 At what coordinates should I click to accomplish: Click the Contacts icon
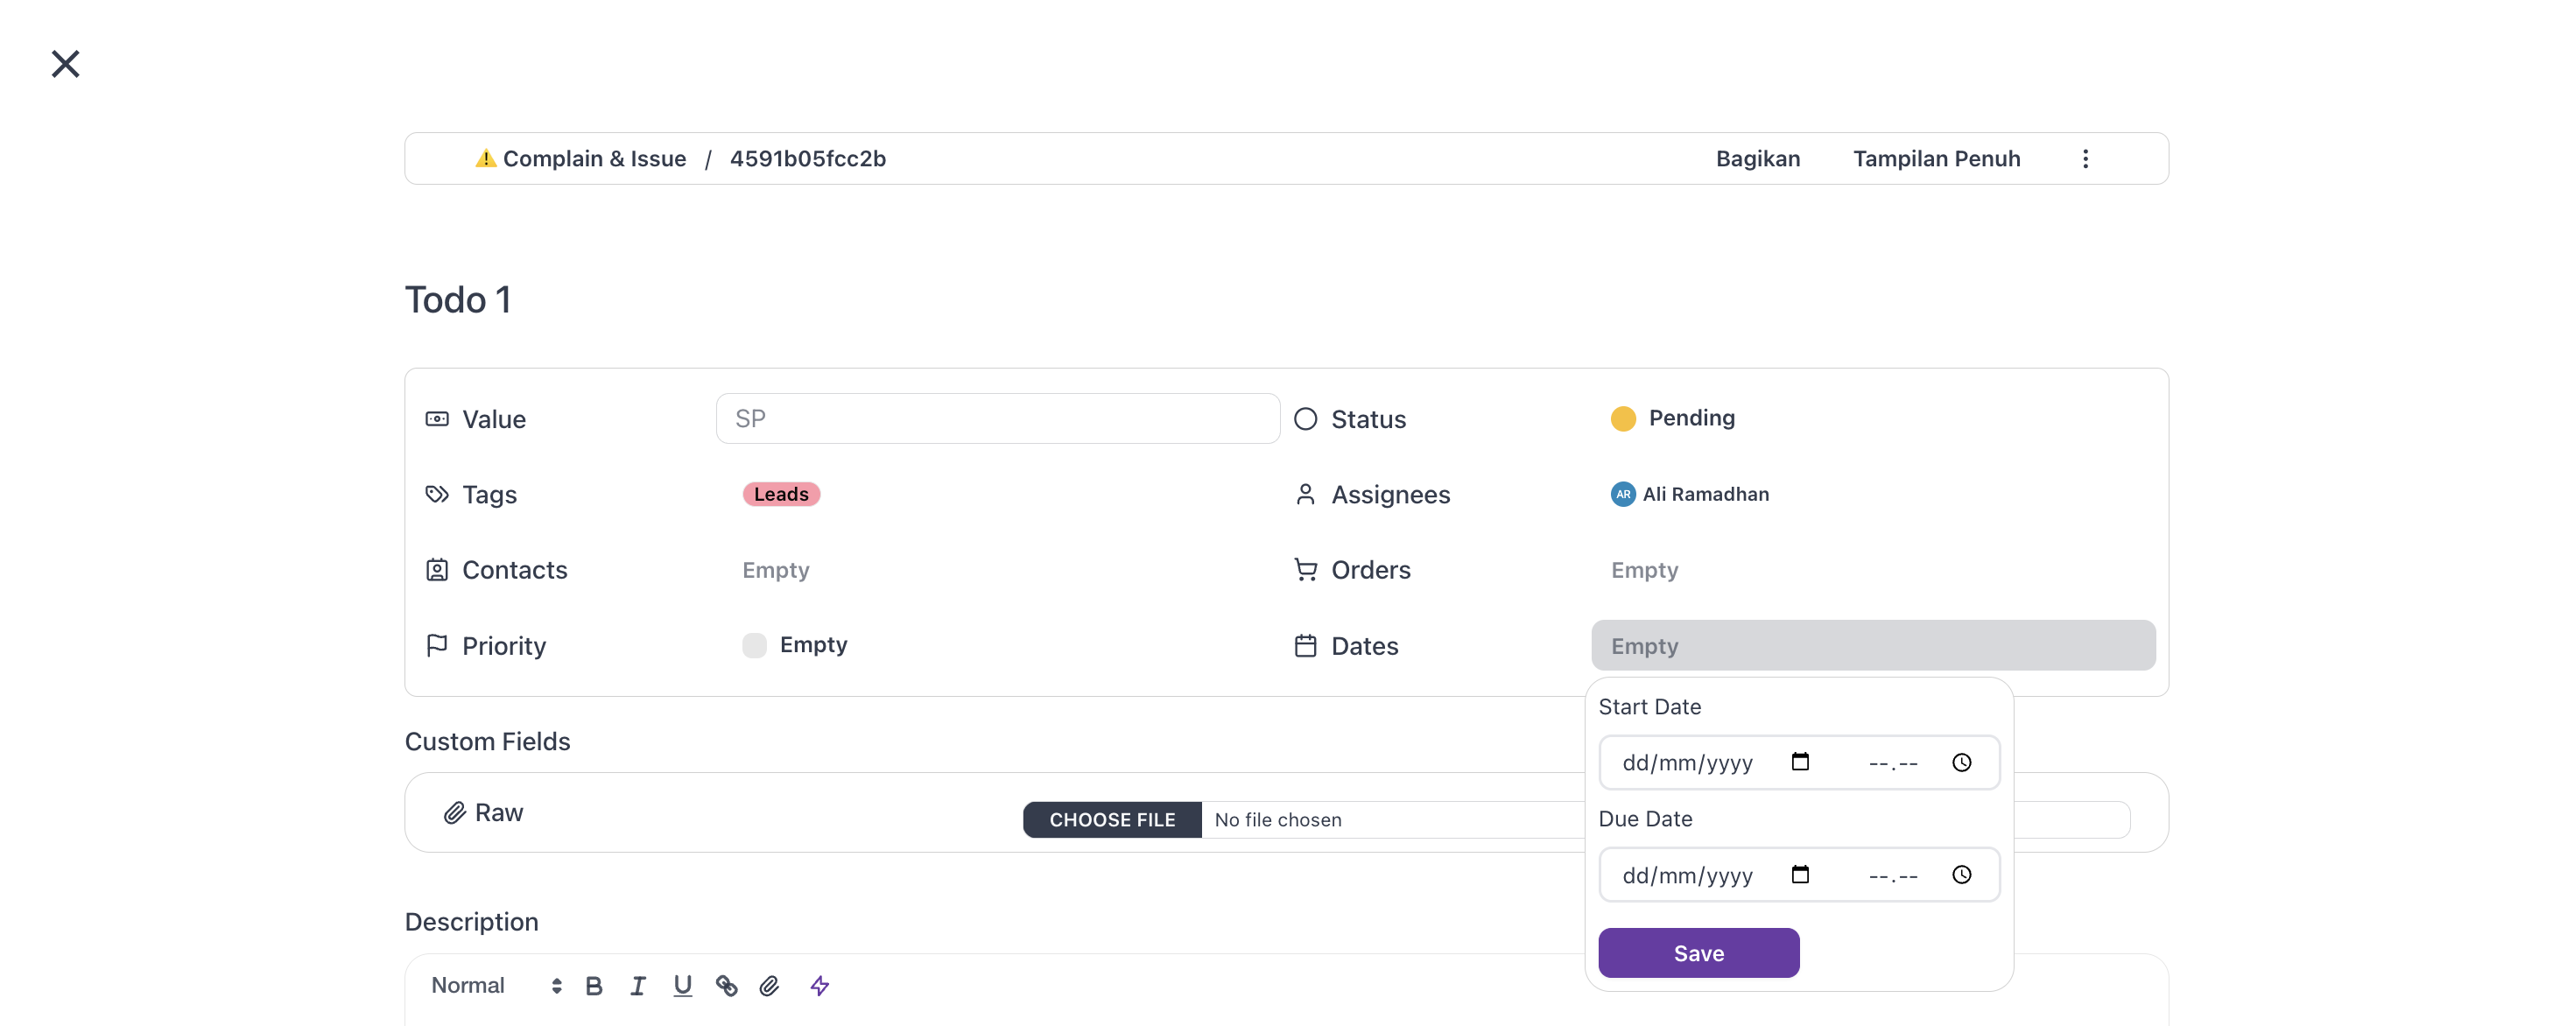pyautogui.click(x=437, y=569)
